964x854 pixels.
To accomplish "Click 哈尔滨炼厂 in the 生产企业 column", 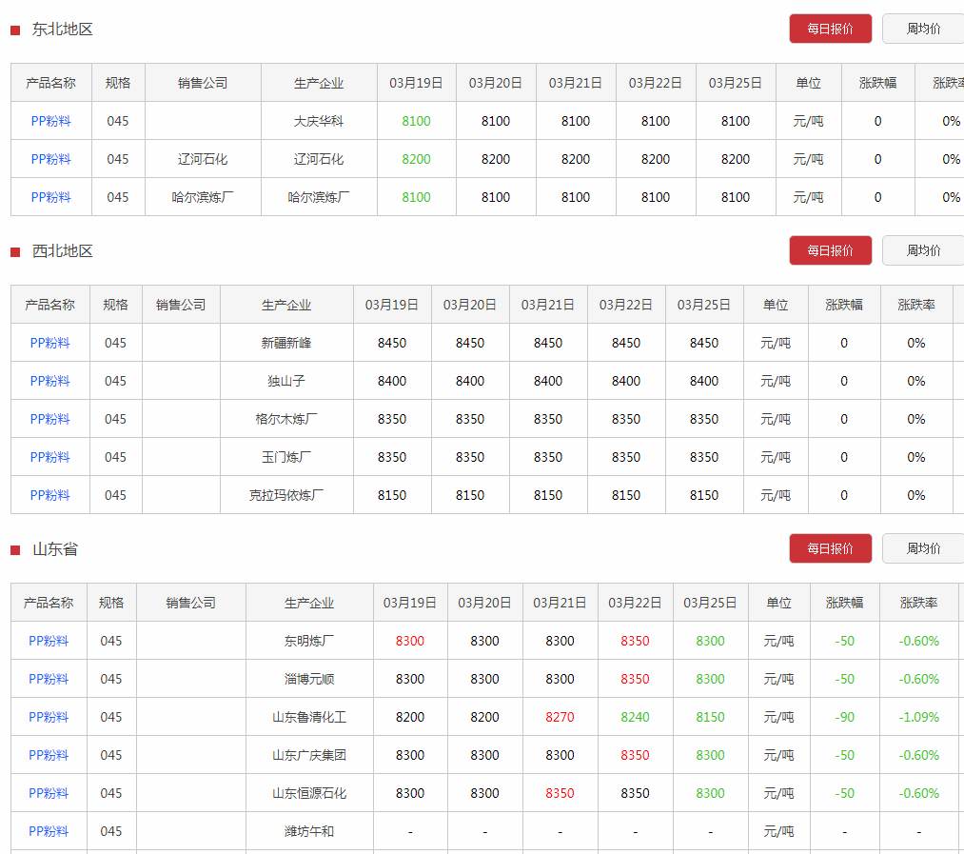I will coord(319,197).
